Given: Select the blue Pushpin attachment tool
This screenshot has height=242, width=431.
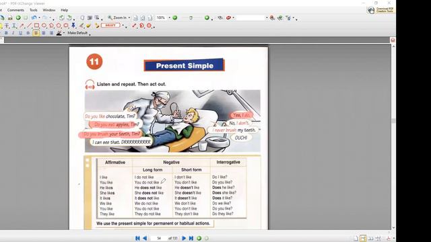Looking at the screenshot, I should [x=73, y=26].
